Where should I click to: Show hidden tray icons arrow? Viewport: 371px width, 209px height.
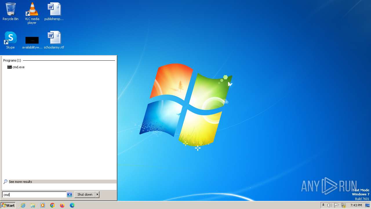323,205
